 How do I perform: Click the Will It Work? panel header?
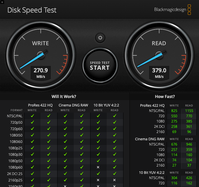click(64, 97)
